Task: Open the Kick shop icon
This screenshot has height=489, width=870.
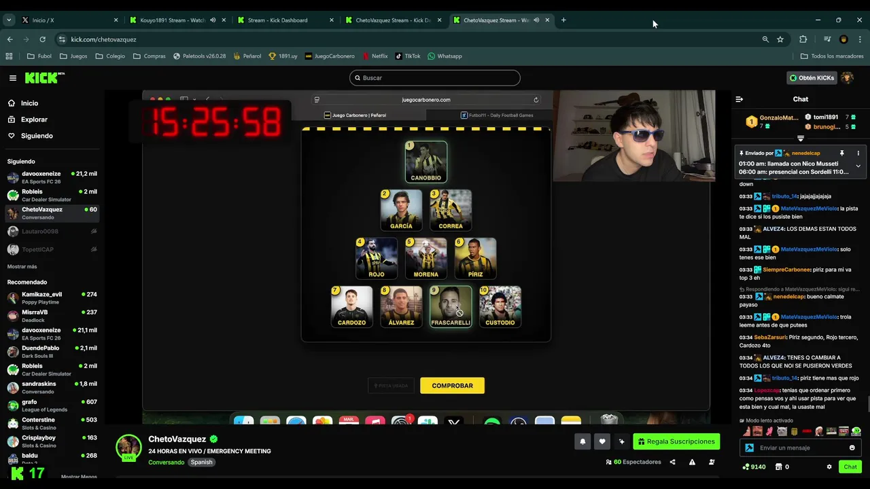Action: (x=779, y=467)
